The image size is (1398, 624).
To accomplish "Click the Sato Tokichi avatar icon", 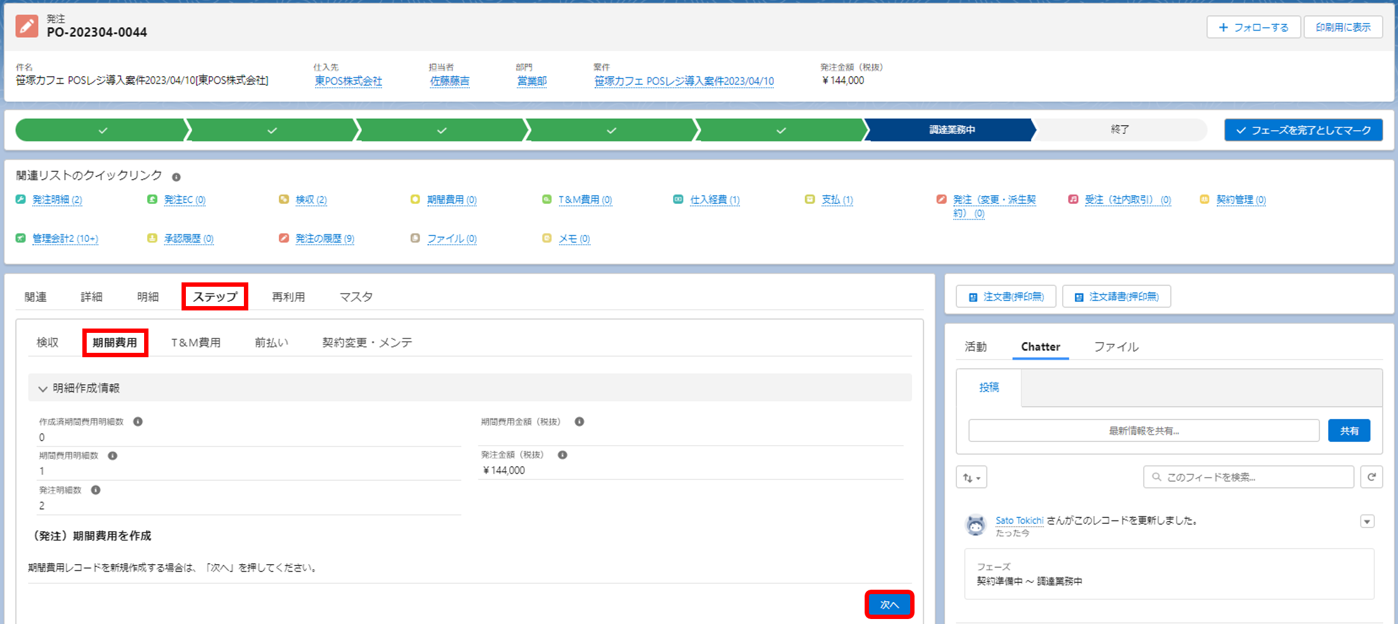I will [x=976, y=525].
